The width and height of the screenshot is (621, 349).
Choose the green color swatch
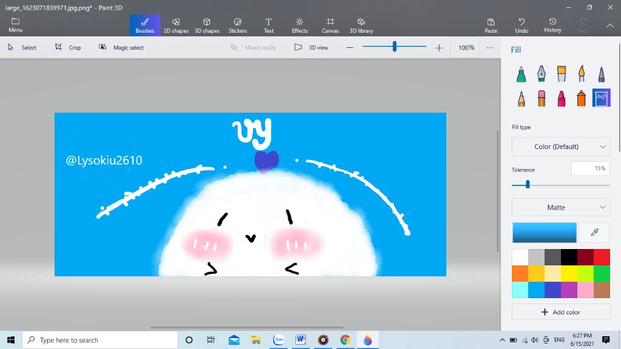point(602,273)
